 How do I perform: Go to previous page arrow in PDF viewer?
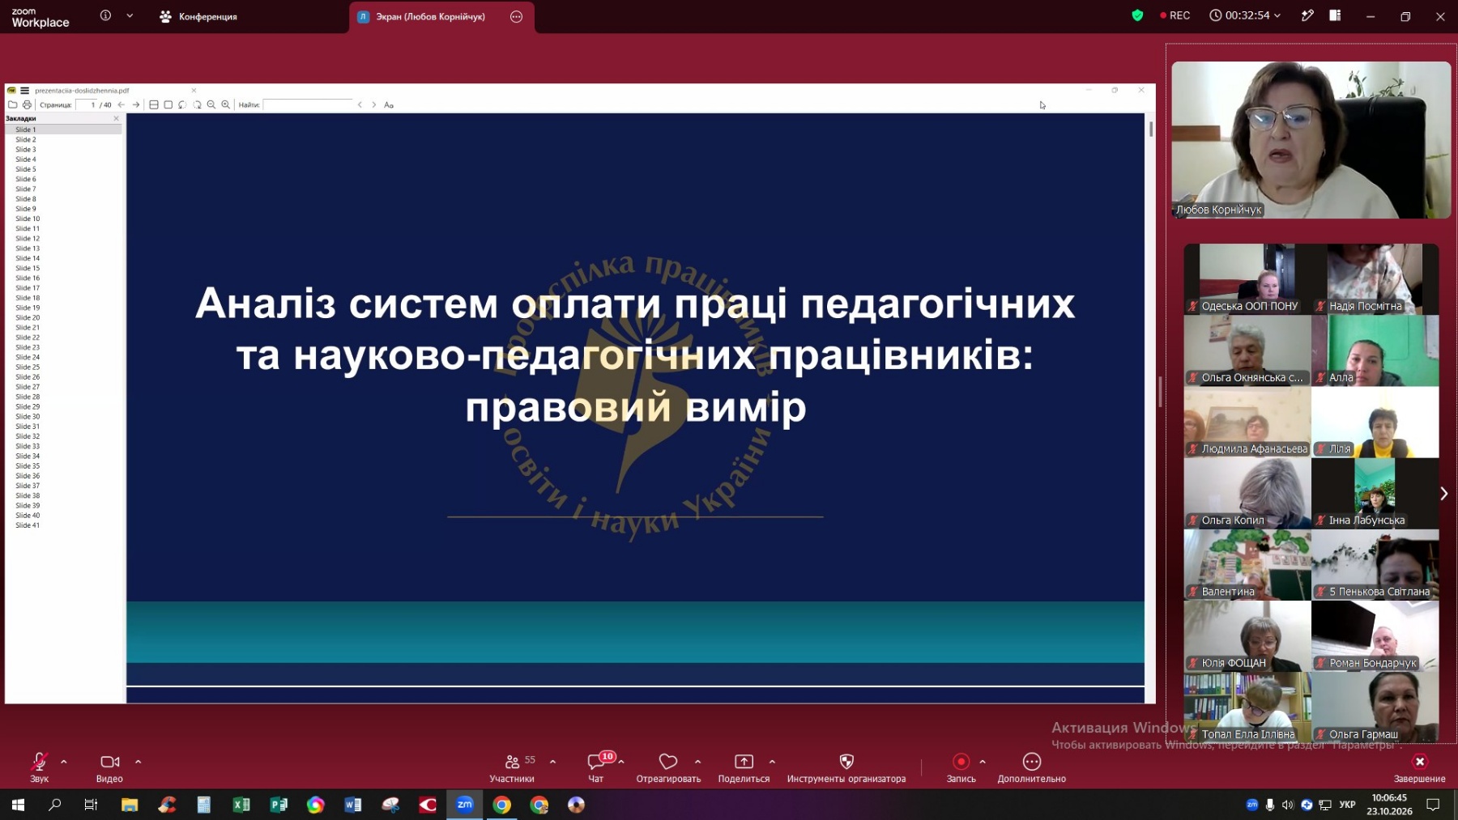click(122, 104)
